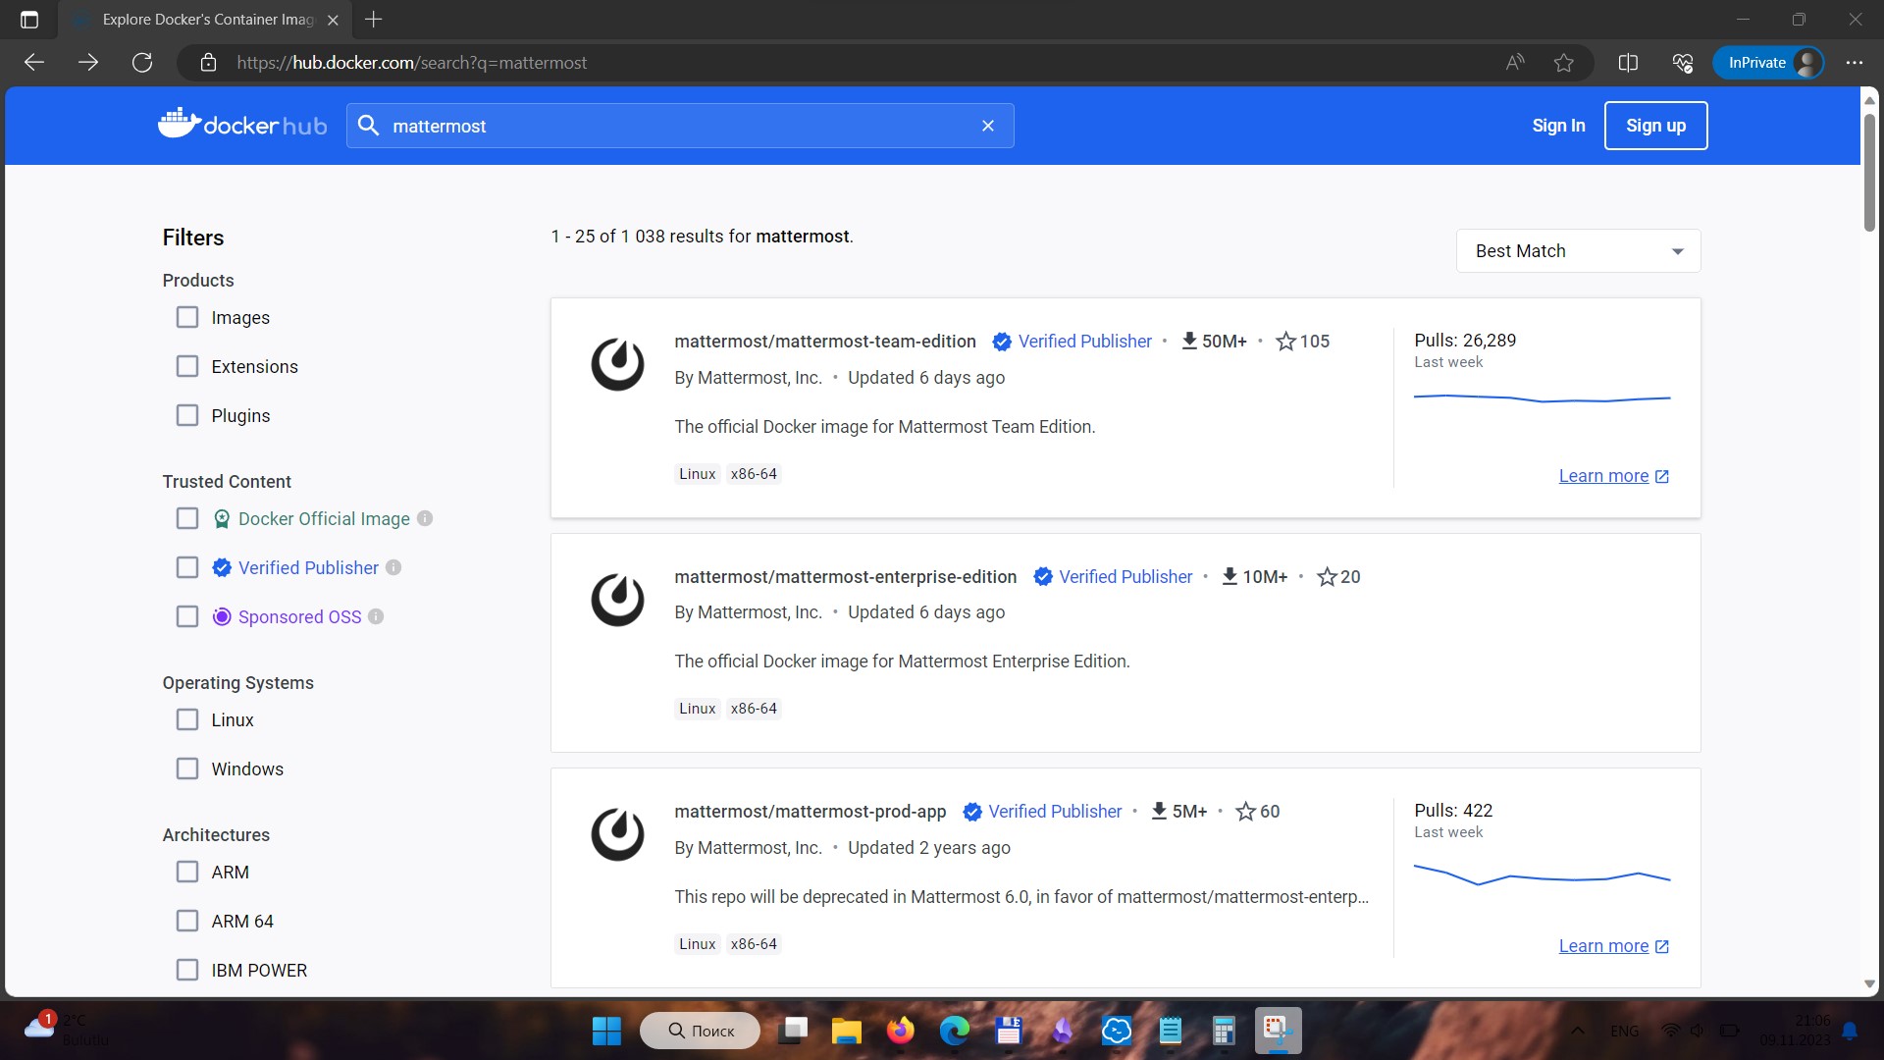The height and width of the screenshot is (1060, 1884).
Task: Click the InPrivate profile button
Action: [1768, 63]
